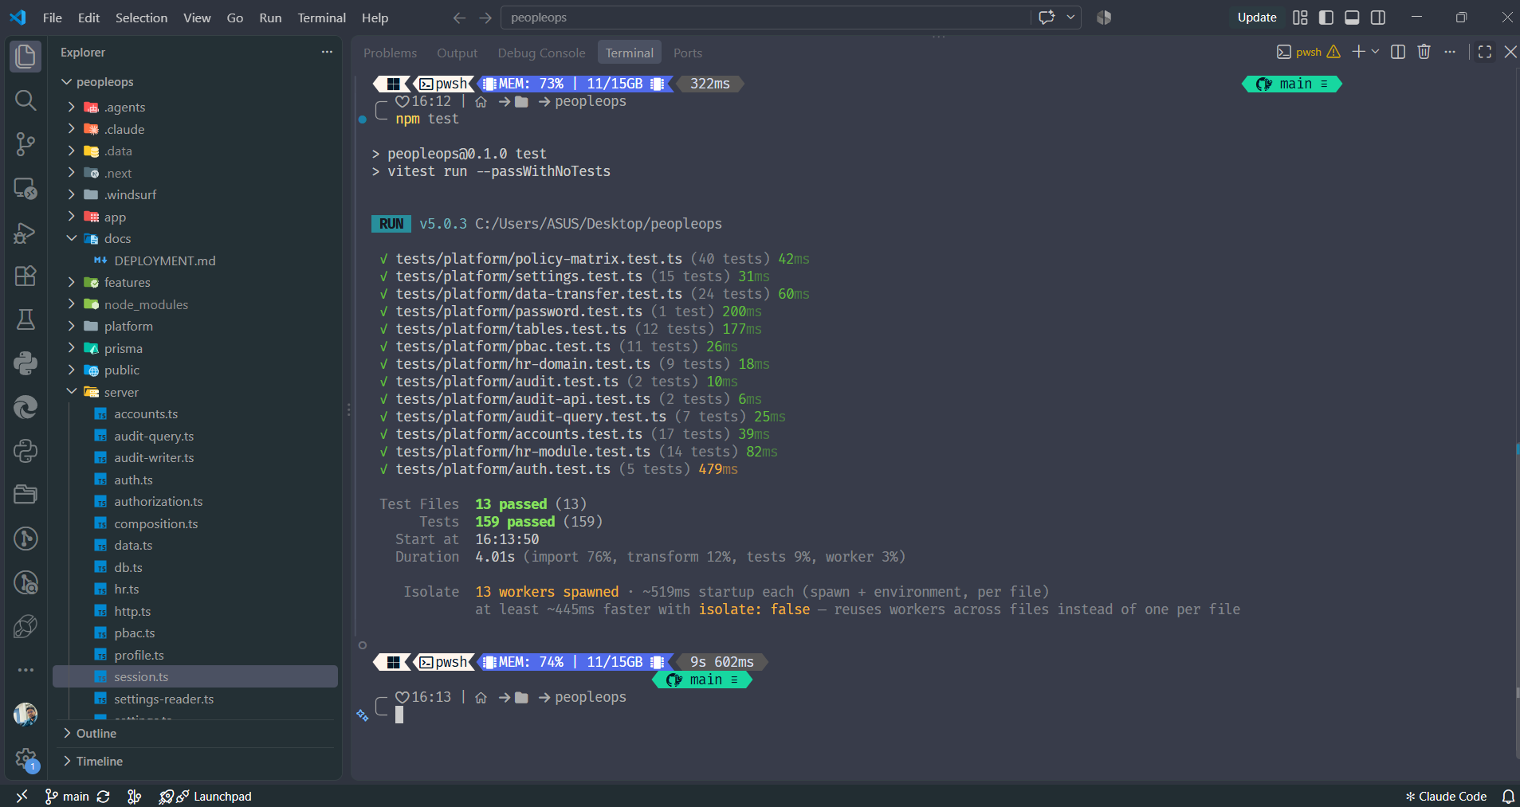Open the File menu
This screenshot has height=807, width=1520.
[x=53, y=18]
